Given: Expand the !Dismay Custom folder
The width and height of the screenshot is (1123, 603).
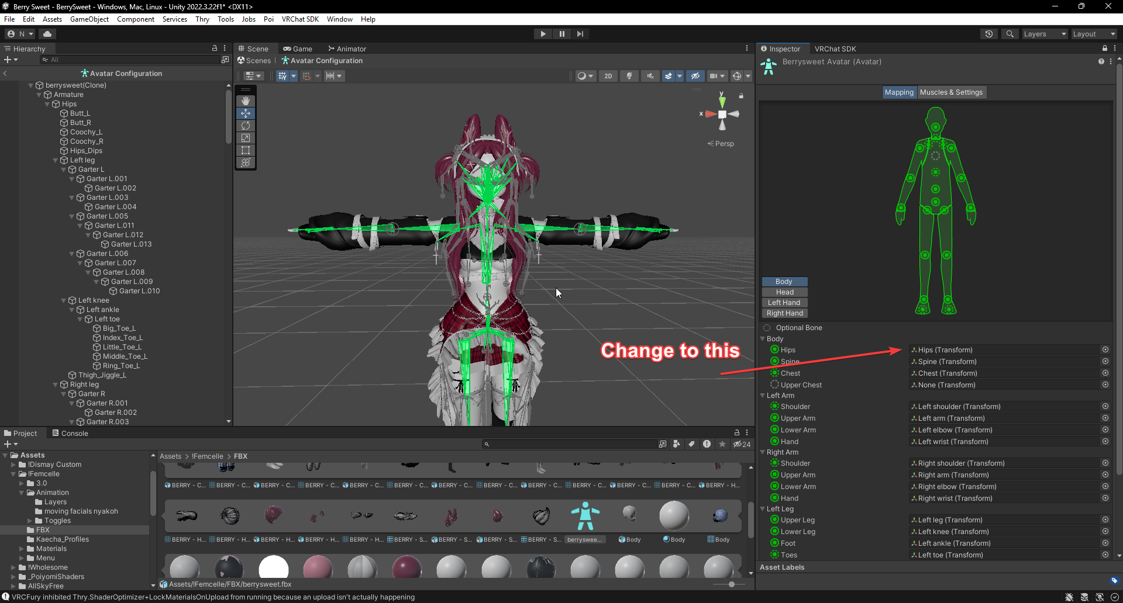Looking at the screenshot, I should [x=13, y=465].
